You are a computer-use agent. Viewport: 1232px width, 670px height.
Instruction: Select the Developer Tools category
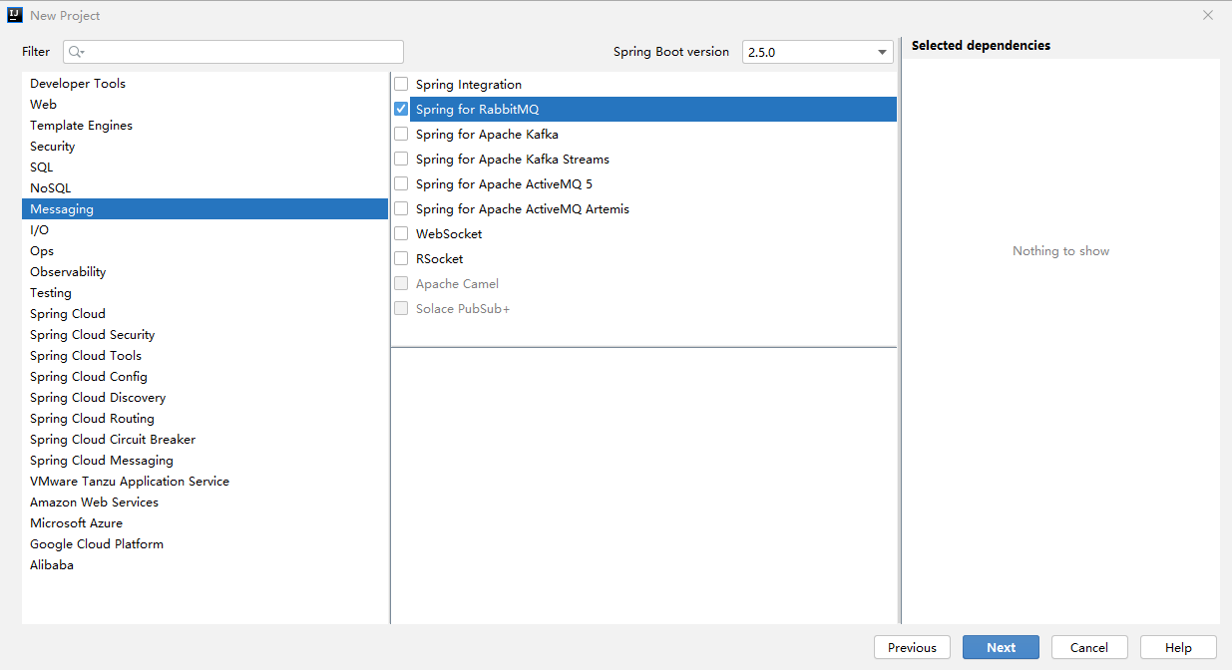pos(205,84)
